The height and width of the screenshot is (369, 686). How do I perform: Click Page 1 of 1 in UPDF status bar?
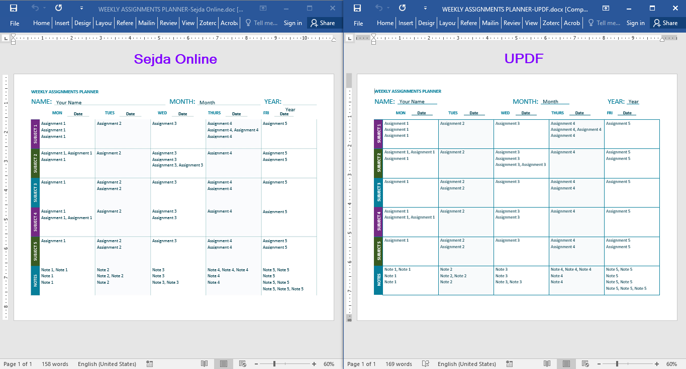(x=361, y=364)
